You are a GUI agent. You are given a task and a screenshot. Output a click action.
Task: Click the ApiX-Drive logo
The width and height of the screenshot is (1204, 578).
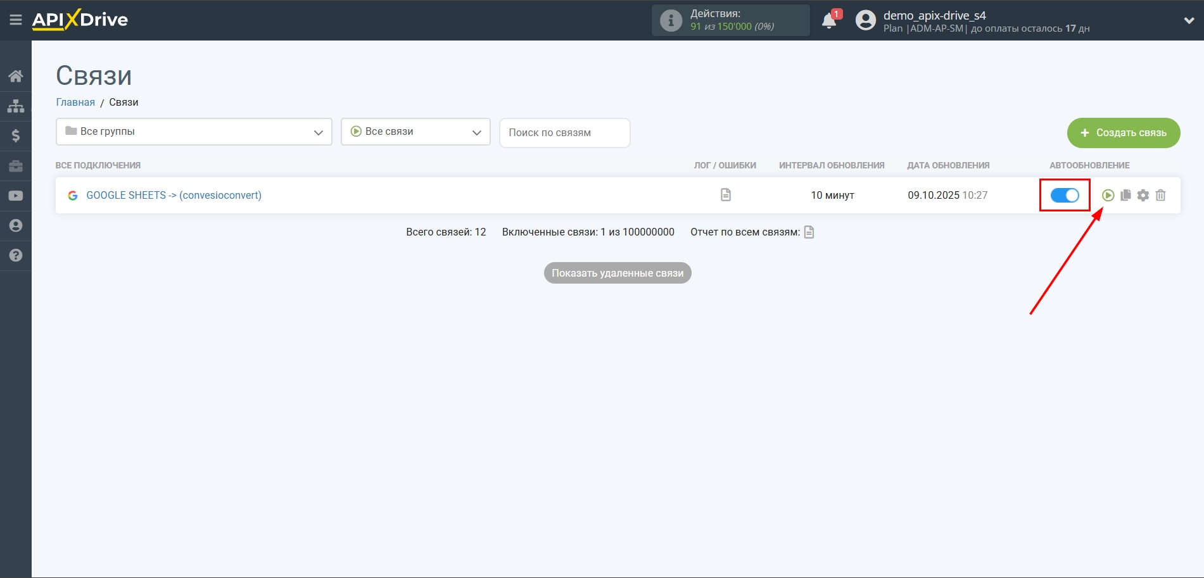pos(80,20)
